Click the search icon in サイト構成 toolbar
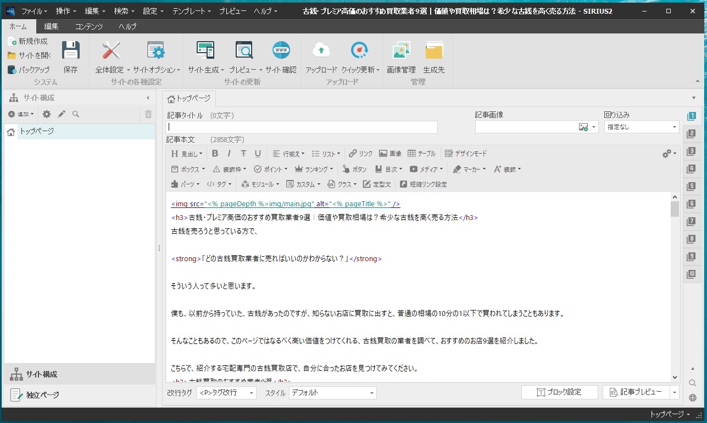 click(76, 114)
